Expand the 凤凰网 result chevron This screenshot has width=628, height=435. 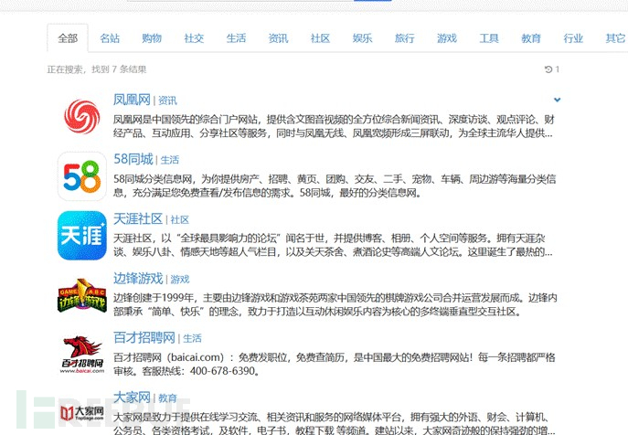click(557, 100)
